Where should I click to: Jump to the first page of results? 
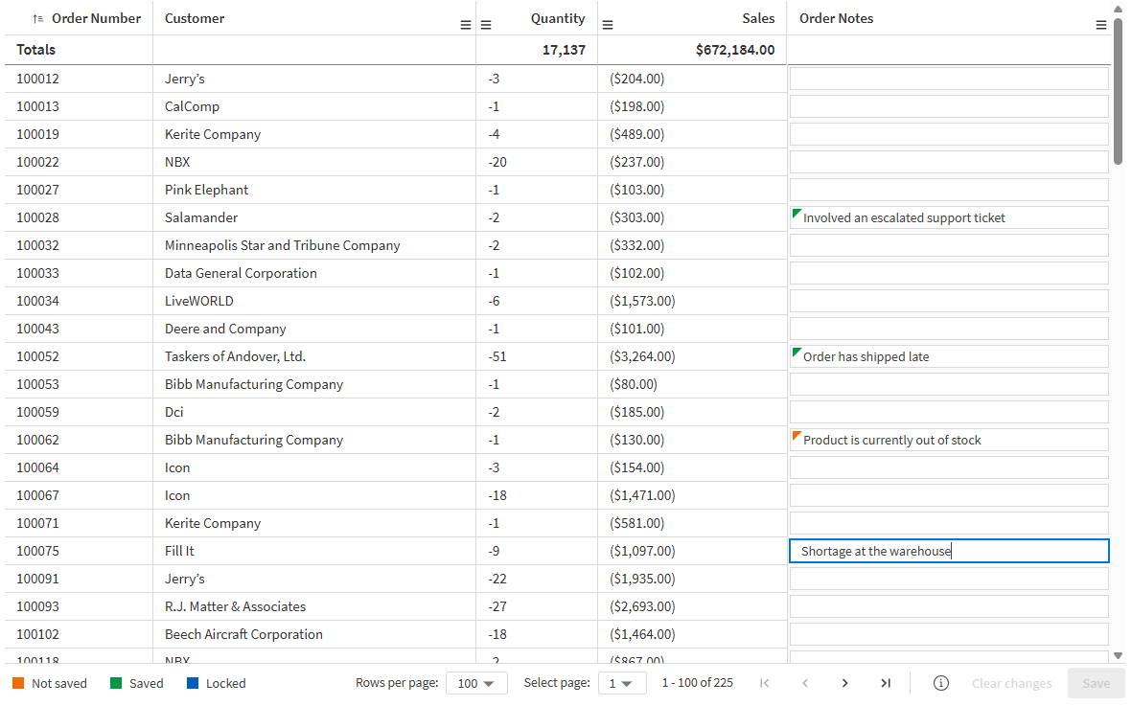[764, 683]
